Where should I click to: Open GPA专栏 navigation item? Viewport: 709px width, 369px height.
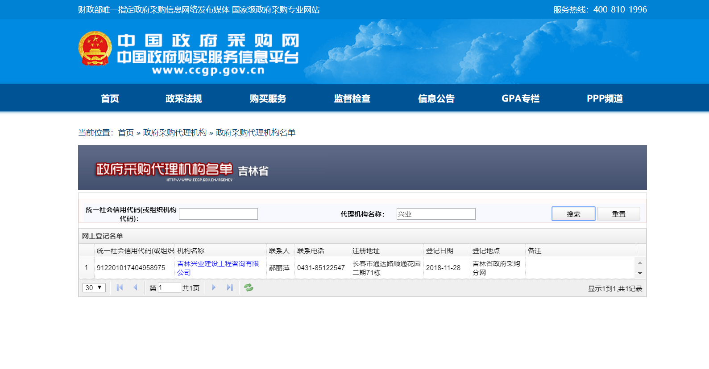tap(520, 98)
